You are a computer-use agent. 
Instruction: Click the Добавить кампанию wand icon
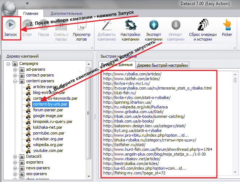pyautogui.click(x=107, y=25)
